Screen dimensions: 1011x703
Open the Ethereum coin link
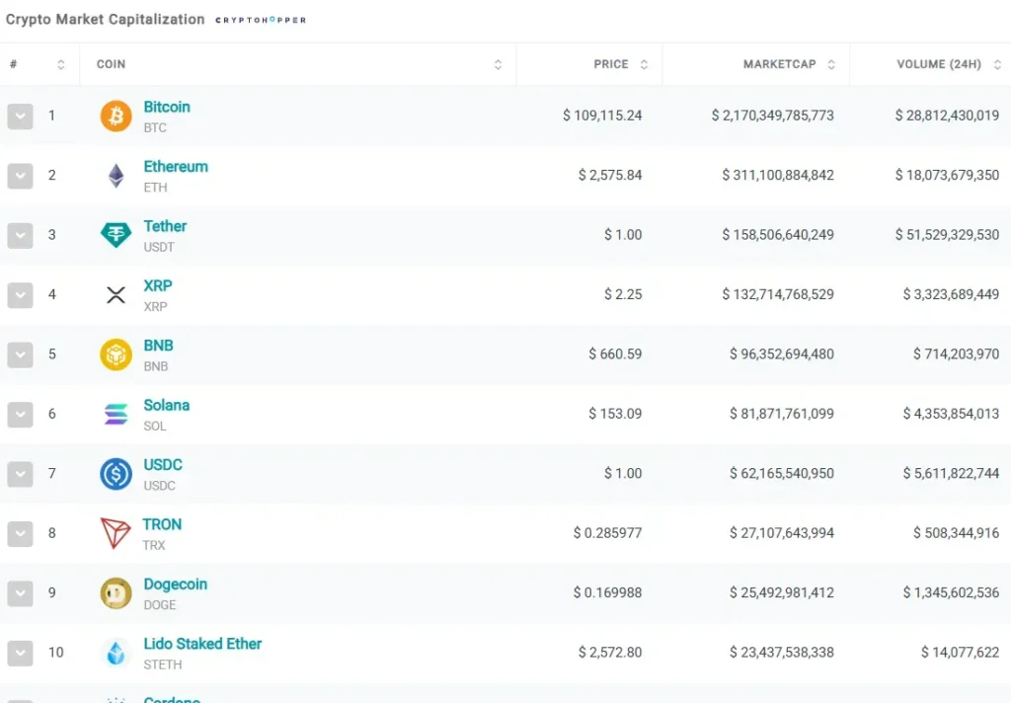[176, 167]
